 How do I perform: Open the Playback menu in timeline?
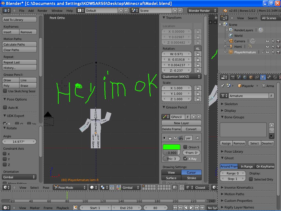pos(63,208)
